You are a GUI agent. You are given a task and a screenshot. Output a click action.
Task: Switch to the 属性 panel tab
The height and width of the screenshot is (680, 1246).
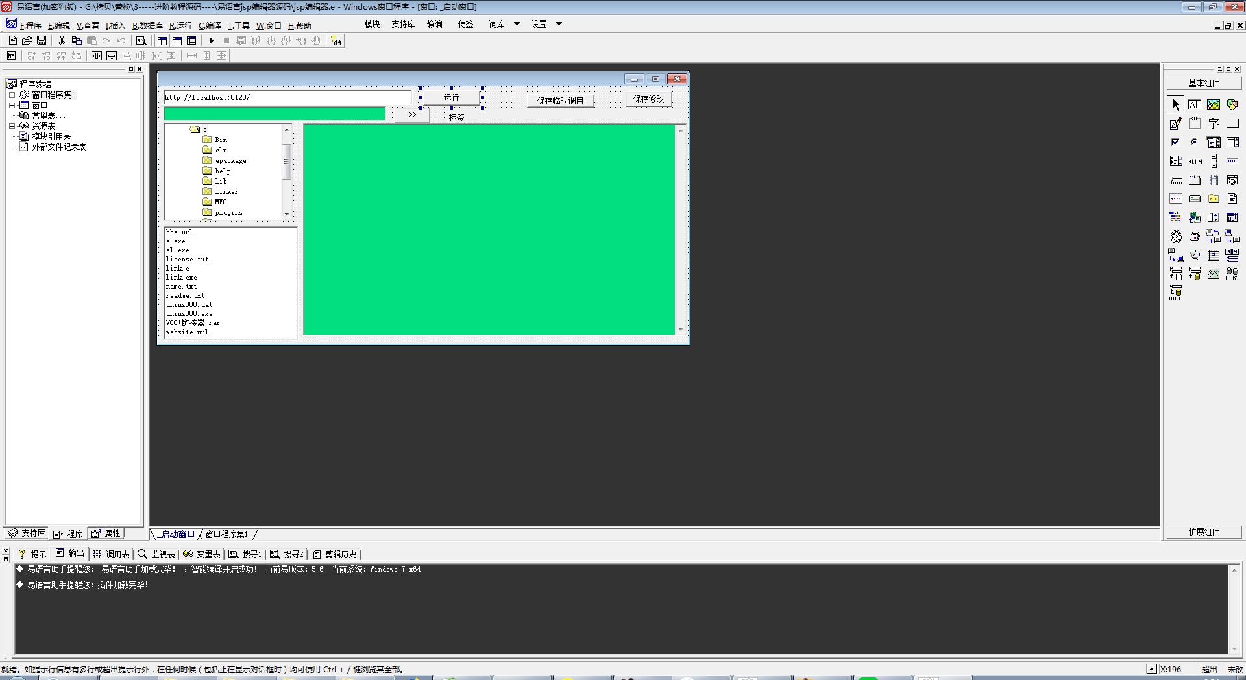pos(106,533)
